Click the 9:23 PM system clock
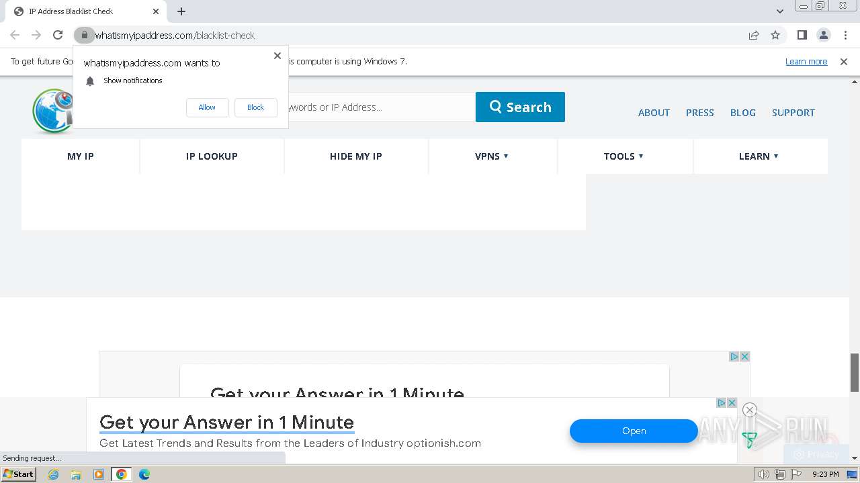 [x=825, y=474]
